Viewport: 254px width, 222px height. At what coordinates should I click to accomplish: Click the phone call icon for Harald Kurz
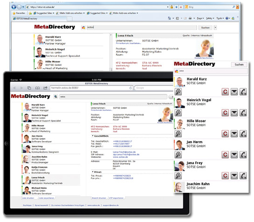(243, 92)
